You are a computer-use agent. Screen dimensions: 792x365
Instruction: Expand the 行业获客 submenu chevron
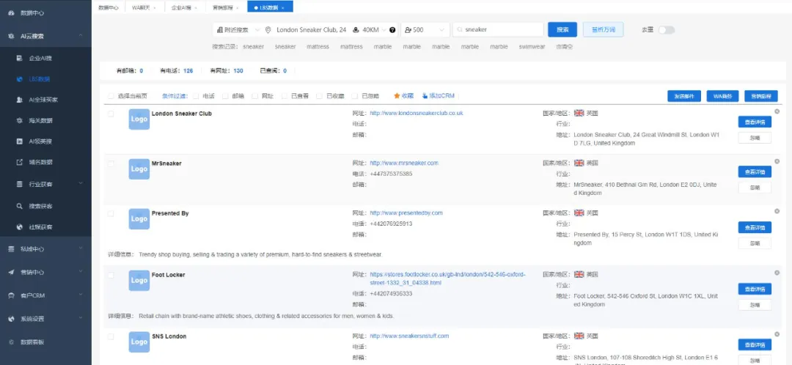(81, 184)
